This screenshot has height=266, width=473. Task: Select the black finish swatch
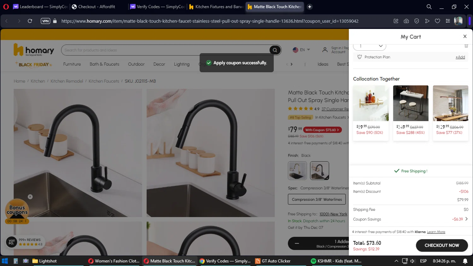(x=319, y=170)
